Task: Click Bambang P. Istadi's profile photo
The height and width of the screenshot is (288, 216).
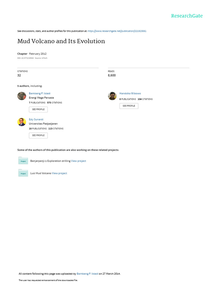Action: 22,96
